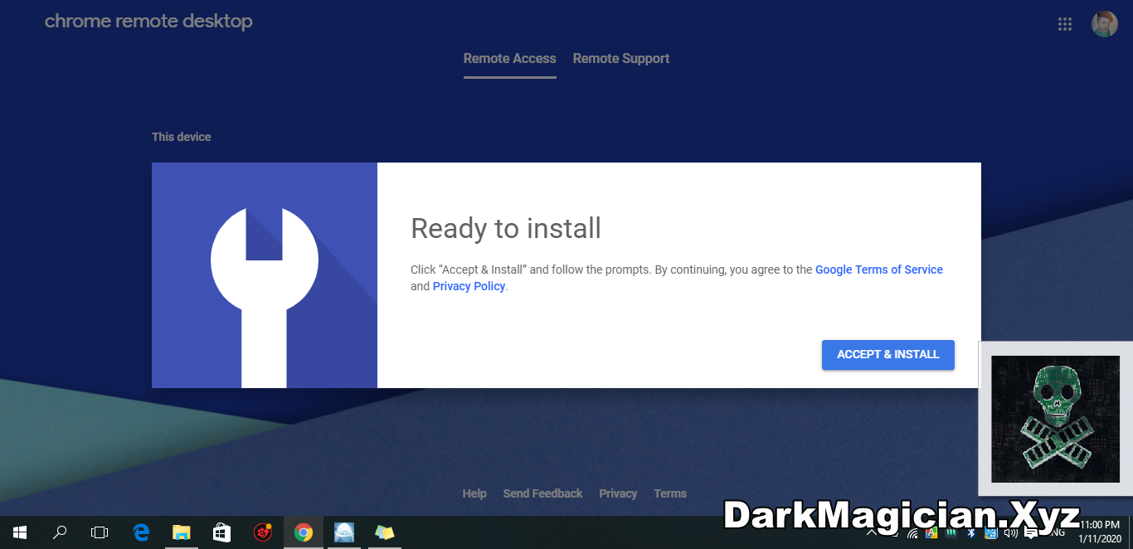Click the skull and crossbones thumbnail image
The image size is (1133, 549).
click(x=1055, y=419)
